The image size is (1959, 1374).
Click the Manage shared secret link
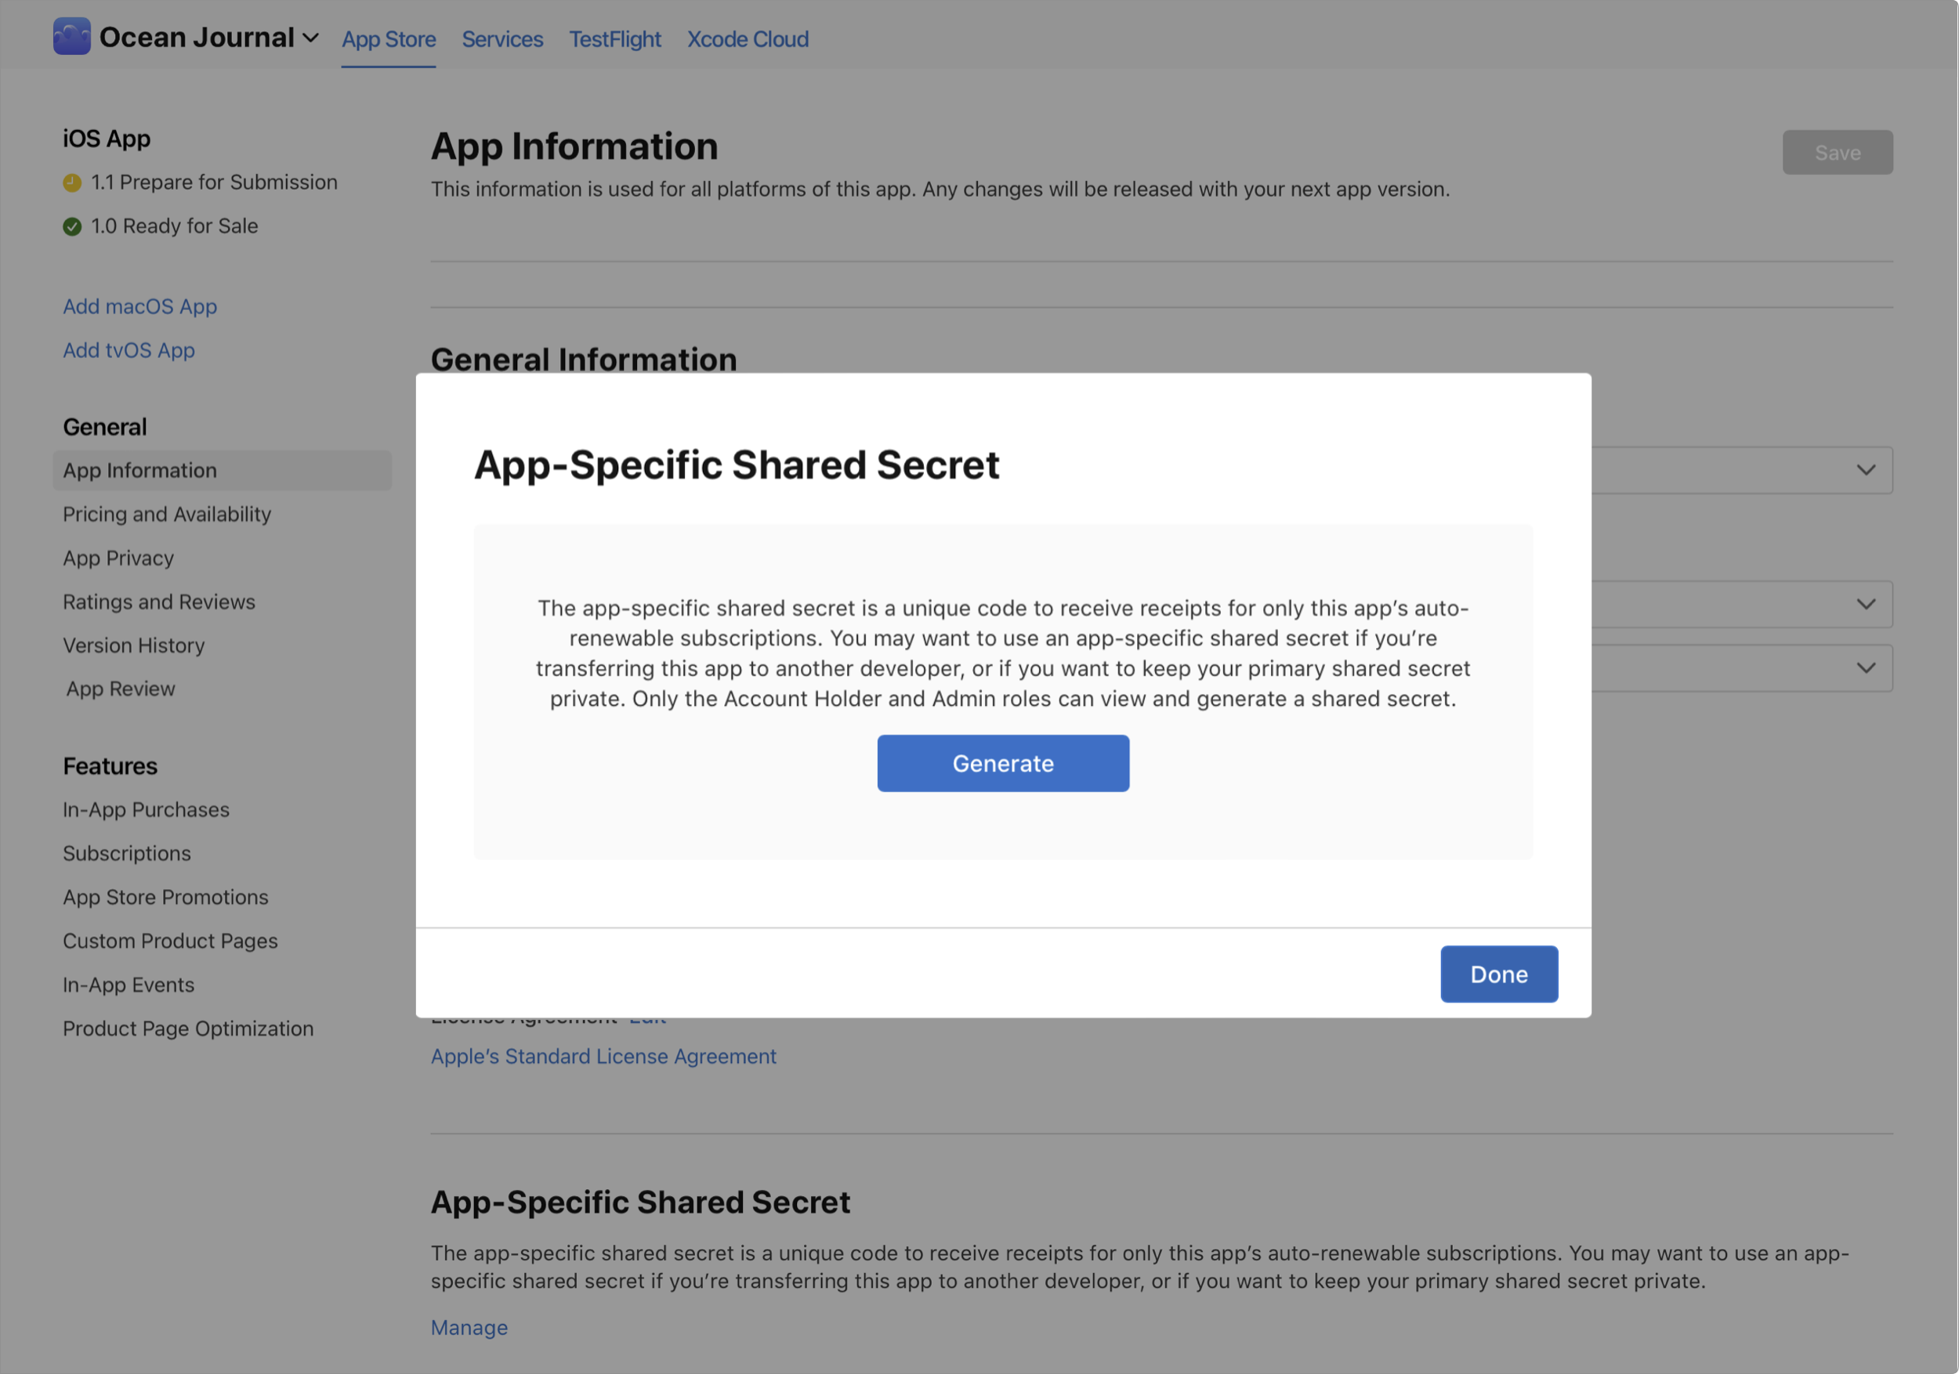pos(468,1325)
